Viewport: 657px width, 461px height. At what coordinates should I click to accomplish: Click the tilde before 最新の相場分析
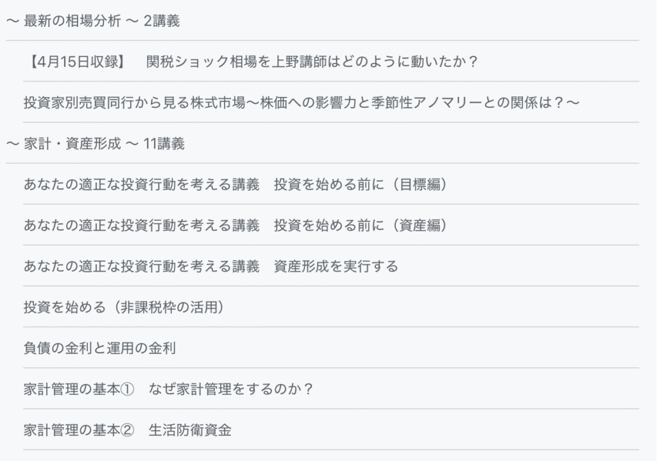13,21
